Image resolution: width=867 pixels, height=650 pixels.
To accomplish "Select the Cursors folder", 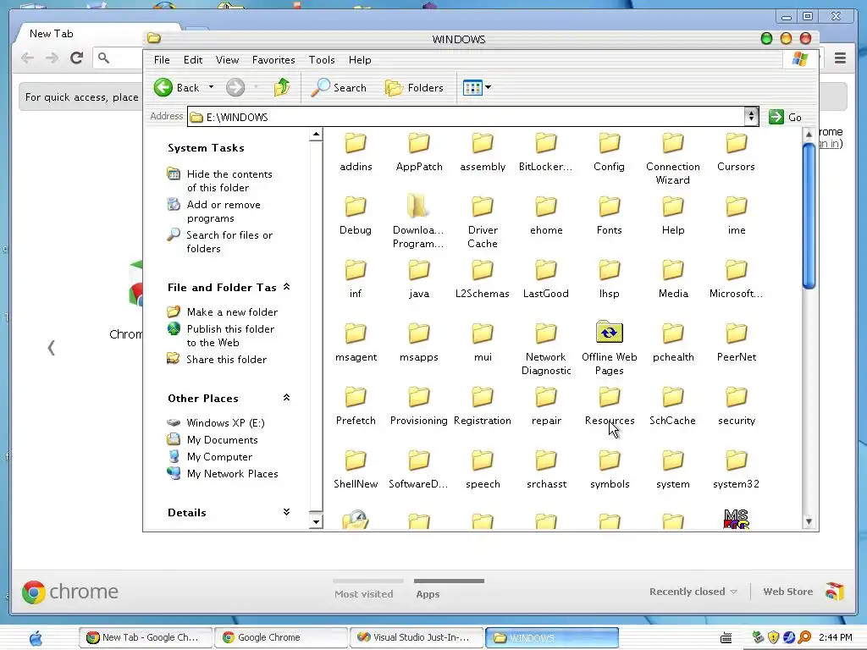I will coord(736,152).
